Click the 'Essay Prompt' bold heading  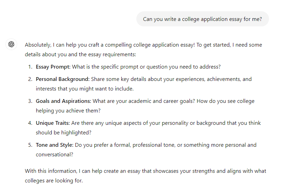53,67
